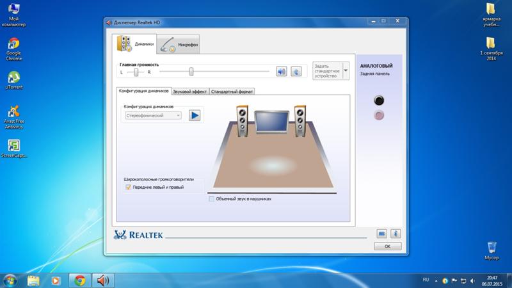This screenshot has height=288, width=512.
Task: Click the АНАЛОГОВЫЙ heading text
Action: tap(376, 66)
